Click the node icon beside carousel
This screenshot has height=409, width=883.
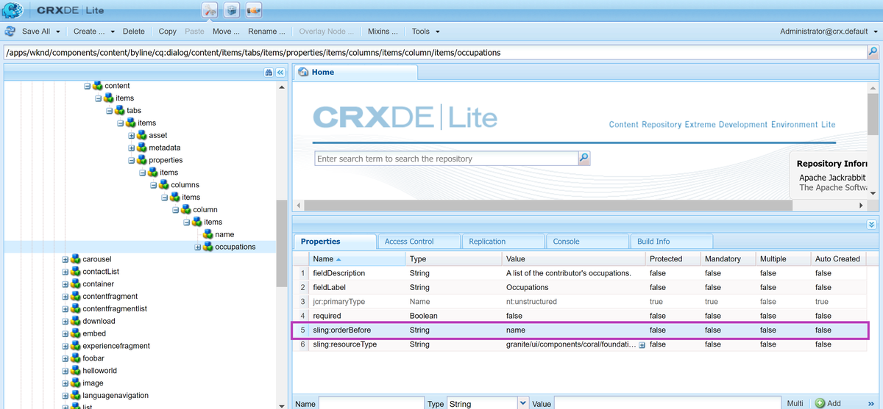click(x=76, y=259)
